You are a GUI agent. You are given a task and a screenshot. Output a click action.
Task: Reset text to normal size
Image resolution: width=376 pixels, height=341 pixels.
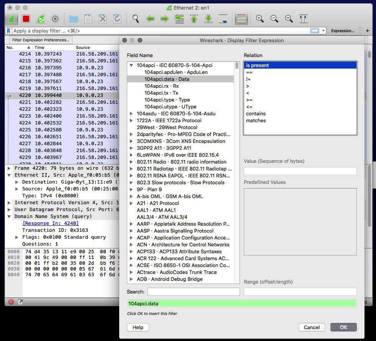(x=289, y=19)
